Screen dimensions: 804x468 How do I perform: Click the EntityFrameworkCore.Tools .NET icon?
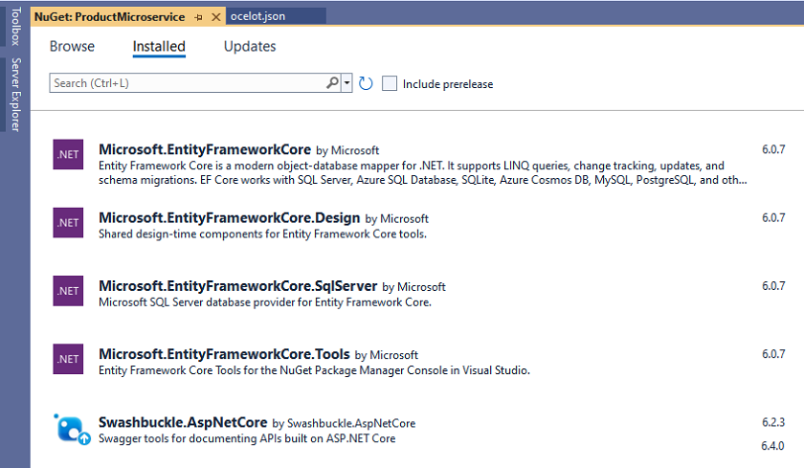69,359
